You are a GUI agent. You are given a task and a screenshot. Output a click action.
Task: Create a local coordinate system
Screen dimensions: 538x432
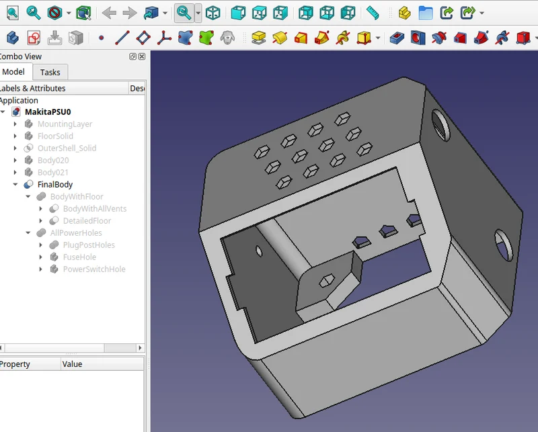(x=164, y=38)
